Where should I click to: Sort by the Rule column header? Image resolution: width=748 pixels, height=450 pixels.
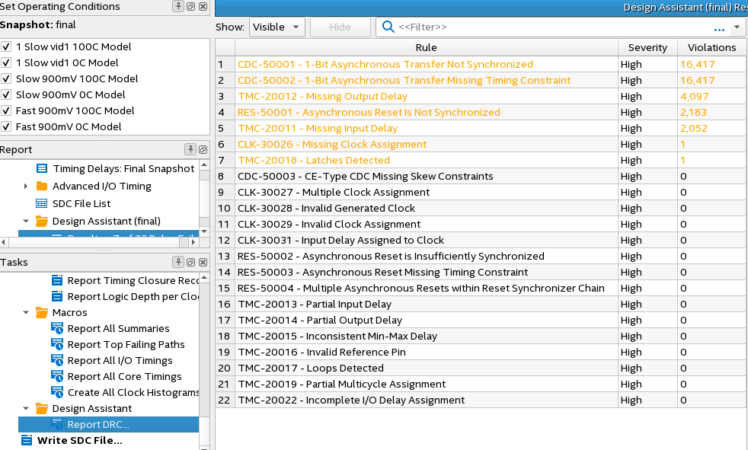(x=426, y=47)
